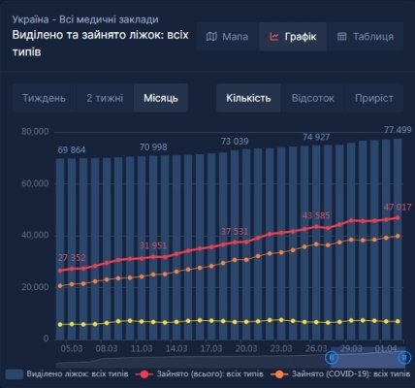Click the heading Україна - Всі медичні заклади
Viewport: 415px width, 388px height.
pyautogui.click(x=85, y=19)
